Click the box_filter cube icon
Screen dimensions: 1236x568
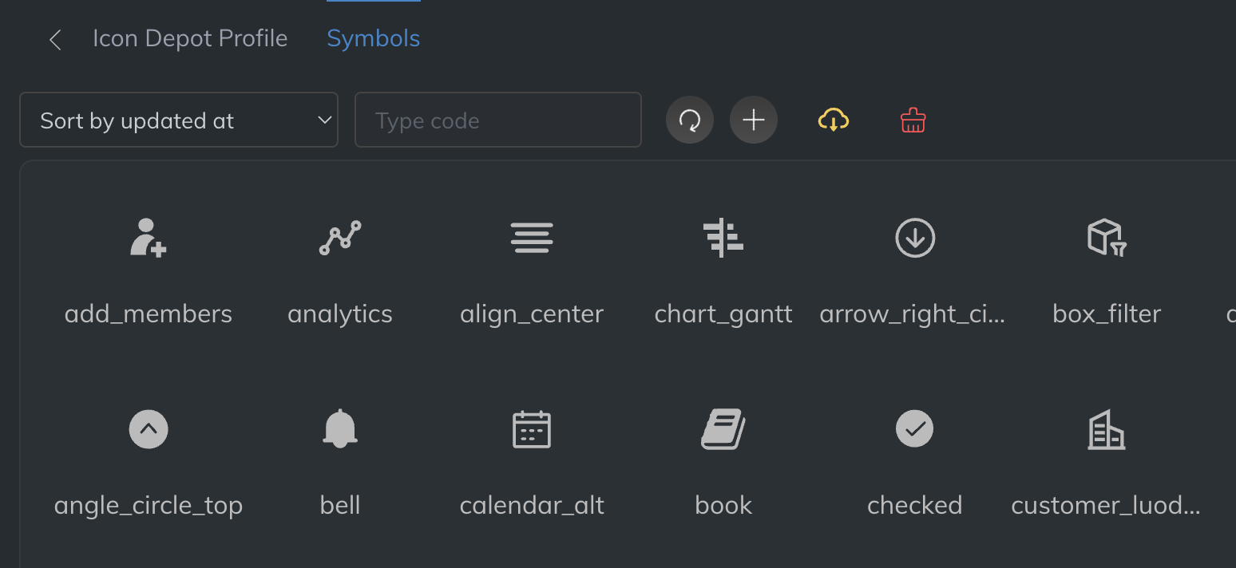point(1107,238)
